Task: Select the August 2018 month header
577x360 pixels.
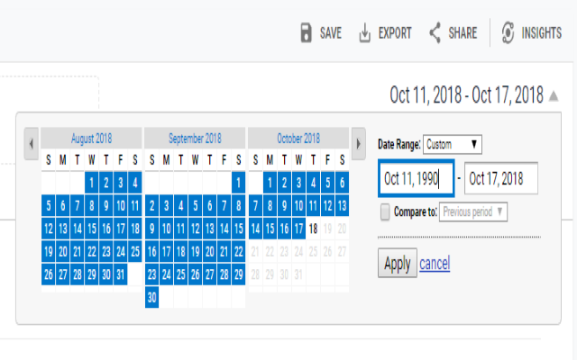Action: click(x=90, y=139)
